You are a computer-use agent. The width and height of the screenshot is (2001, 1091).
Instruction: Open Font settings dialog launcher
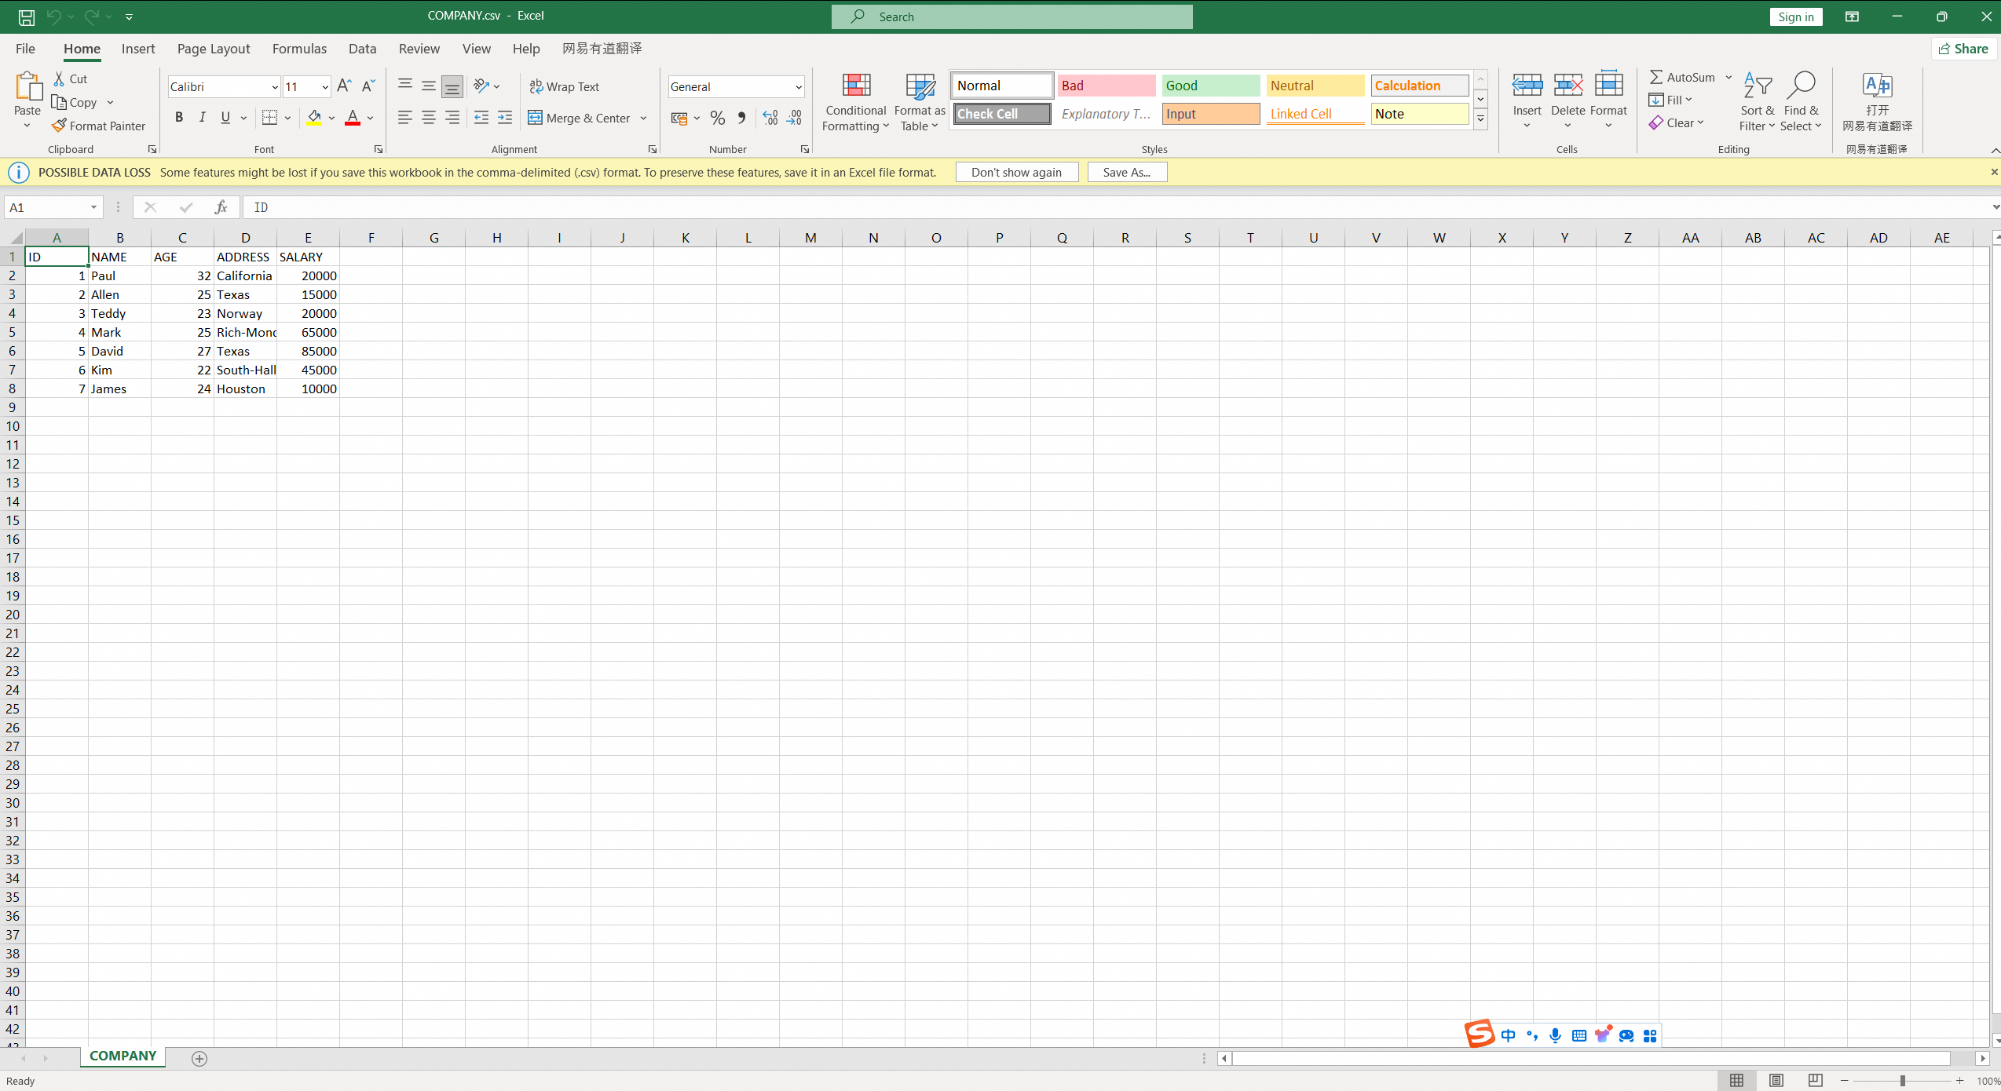379,149
